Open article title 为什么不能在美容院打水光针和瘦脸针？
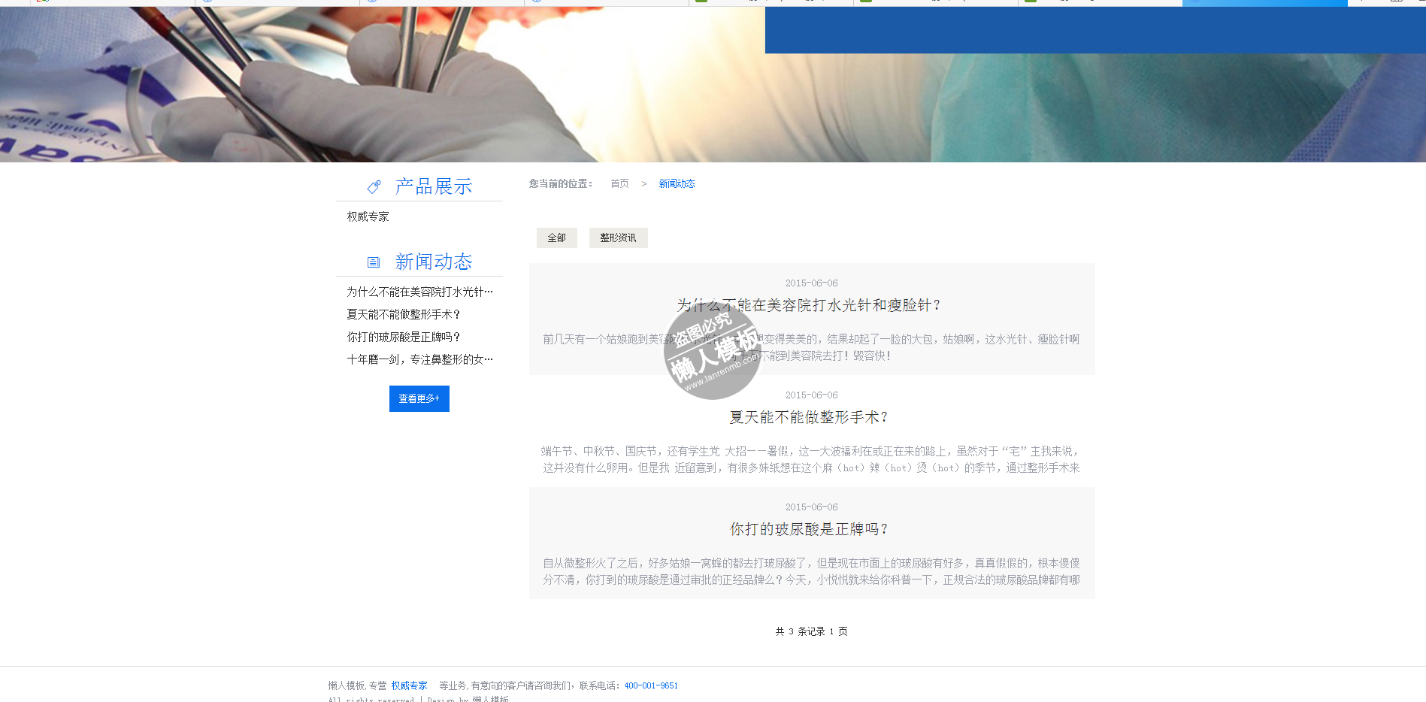Viewport: 1426px width, 702px height. pyautogui.click(x=810, y=305)
